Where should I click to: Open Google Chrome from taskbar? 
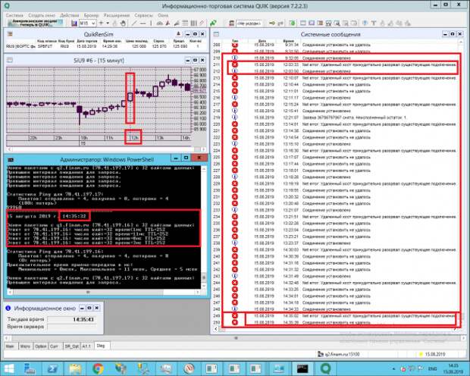pos(98,368)
